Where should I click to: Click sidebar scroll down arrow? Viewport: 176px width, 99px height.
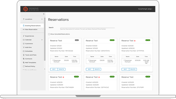coord(45,69)
